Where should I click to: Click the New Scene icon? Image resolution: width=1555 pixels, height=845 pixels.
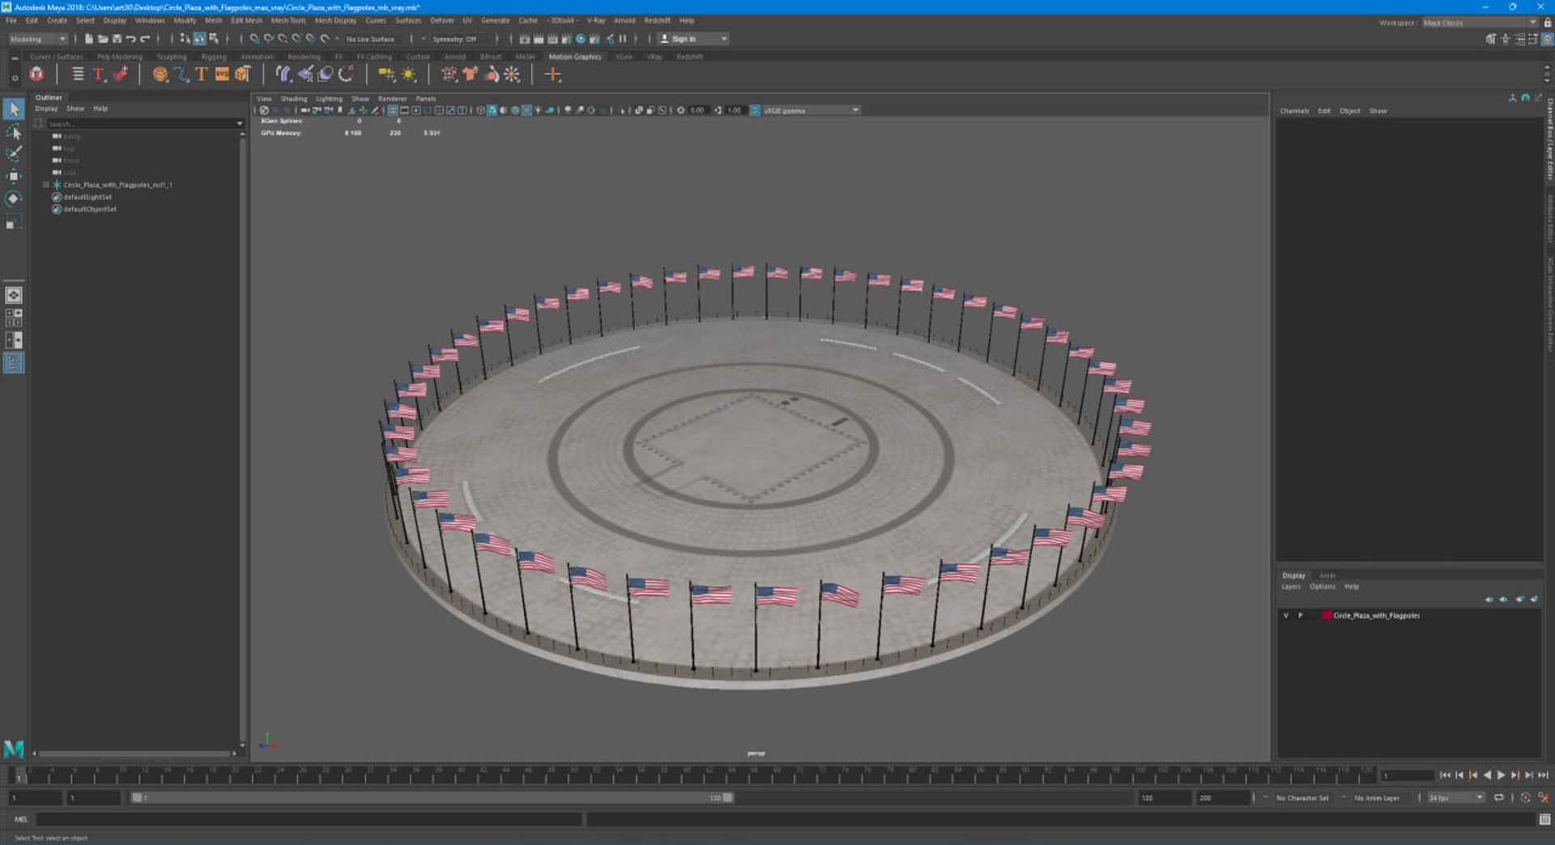tap(88, 39)
